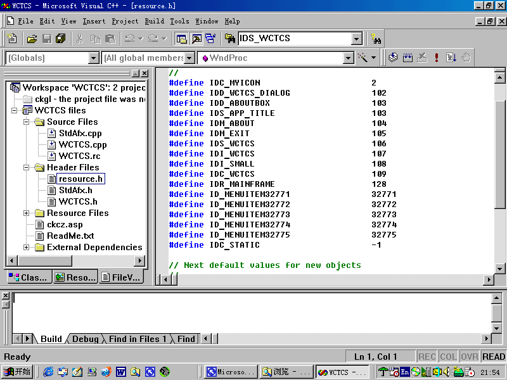Image resolution: width=507 pixels, height=380 pixels.
Task: Click the Compile toolbar icon
Action: tap(393, 58)
